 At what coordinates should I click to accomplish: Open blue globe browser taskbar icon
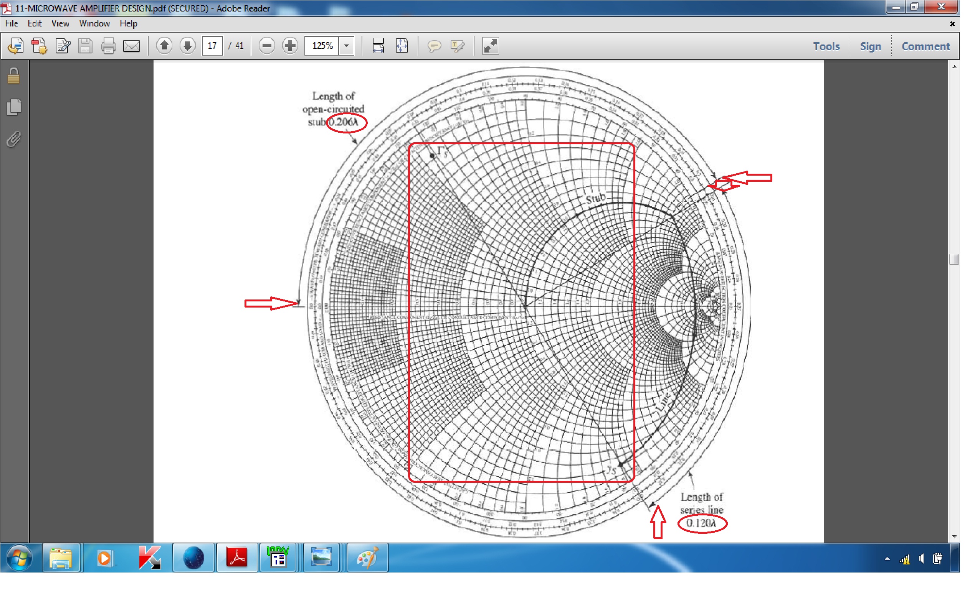pyautogui.click(x=193, y=558)
